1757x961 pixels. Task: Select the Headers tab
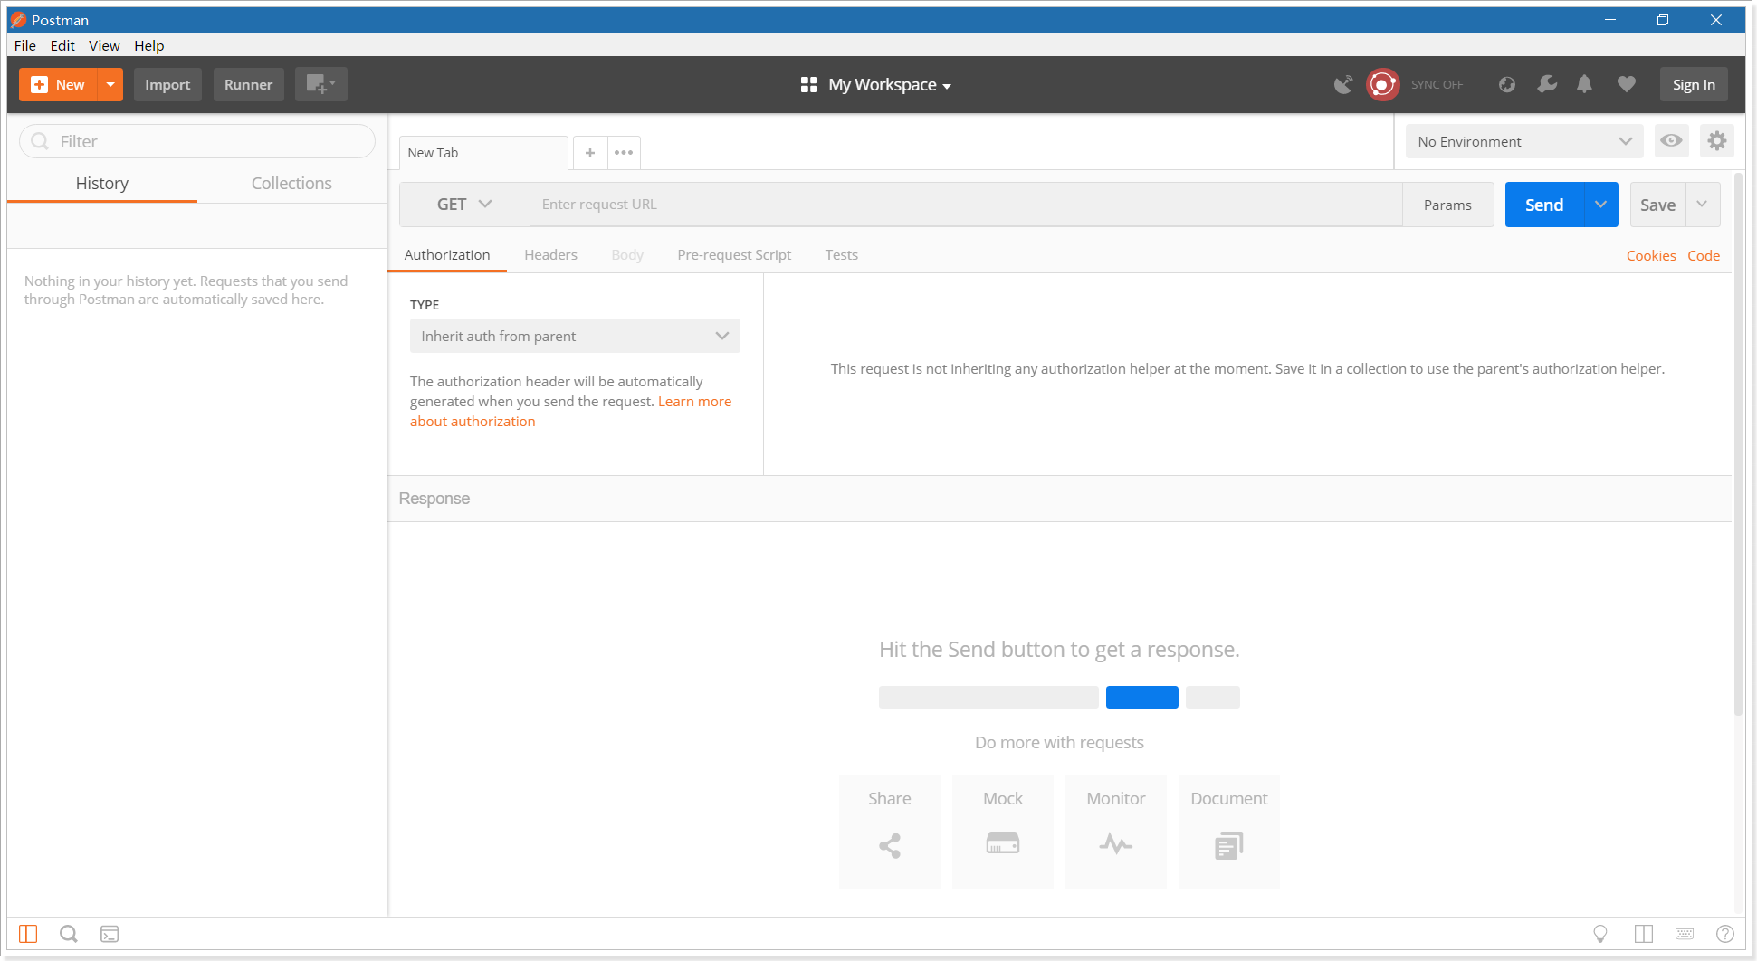pyautogui.click(x=550, y=255)
